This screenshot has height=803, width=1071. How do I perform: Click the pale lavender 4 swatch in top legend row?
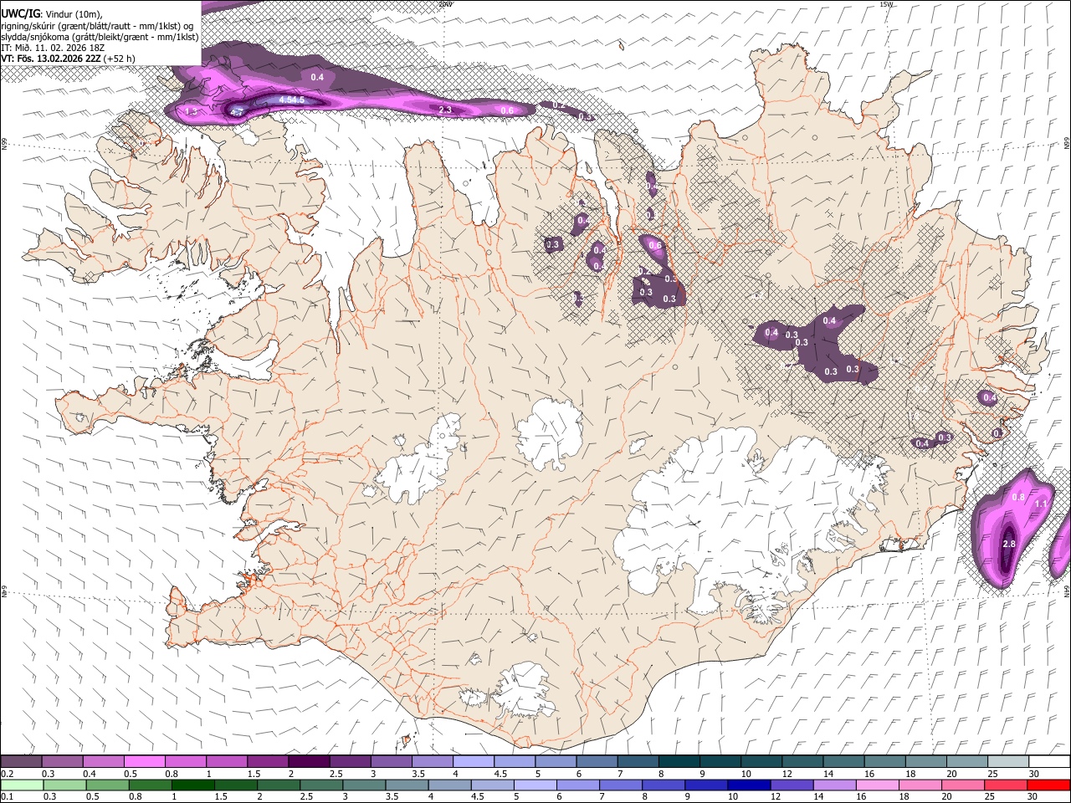pyautogui.click(x=474, y=762)
